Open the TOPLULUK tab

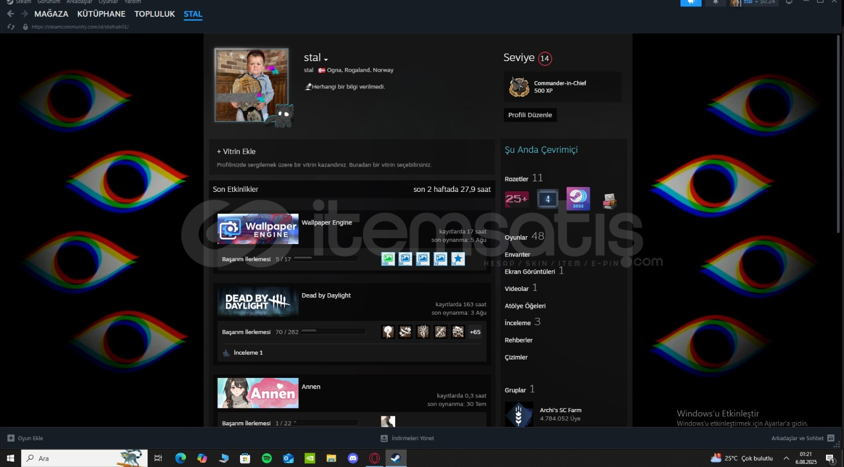(155, 14)
